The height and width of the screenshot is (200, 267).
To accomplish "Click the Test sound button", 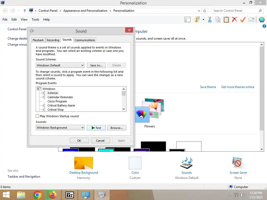I will point(96,128).
